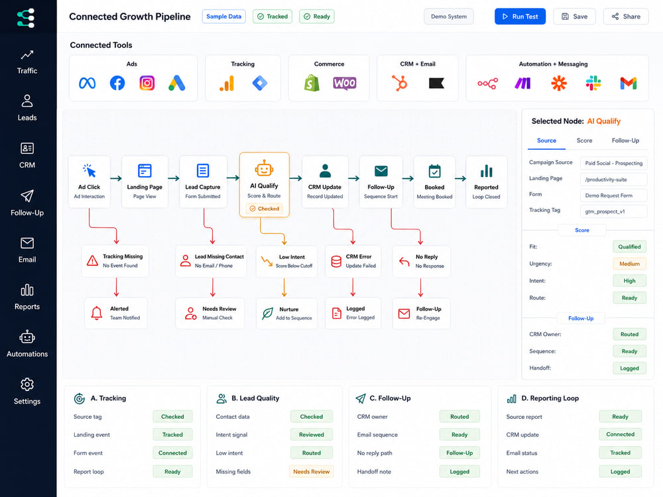Click Google Tag Manager diamond icon

coord(260,83)
